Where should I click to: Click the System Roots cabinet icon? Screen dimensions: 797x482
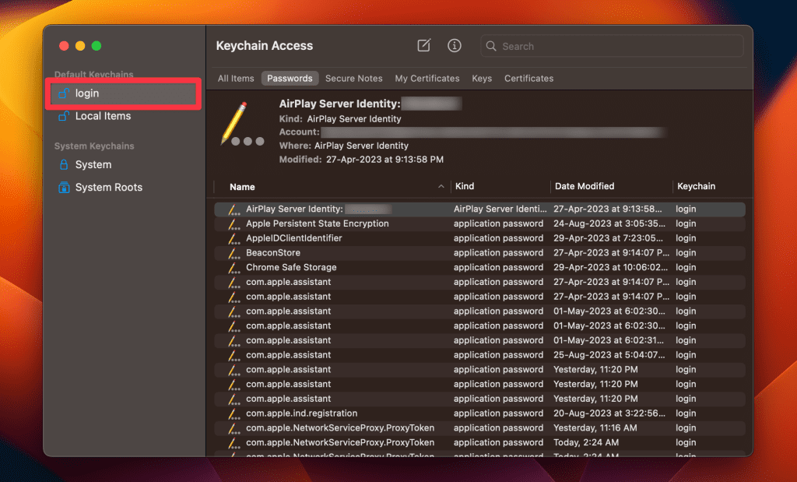[x=64, y=187]
